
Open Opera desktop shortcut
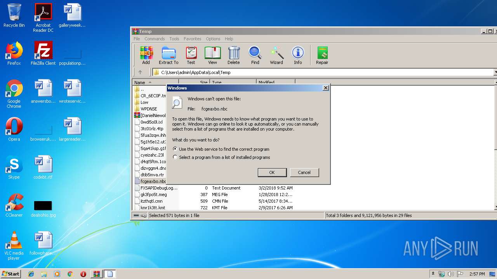pyautogui.click(x=14, y=129)
